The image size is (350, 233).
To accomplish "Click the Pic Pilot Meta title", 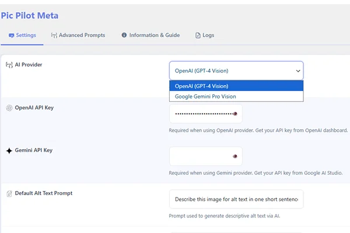I will tap(30, 16).
